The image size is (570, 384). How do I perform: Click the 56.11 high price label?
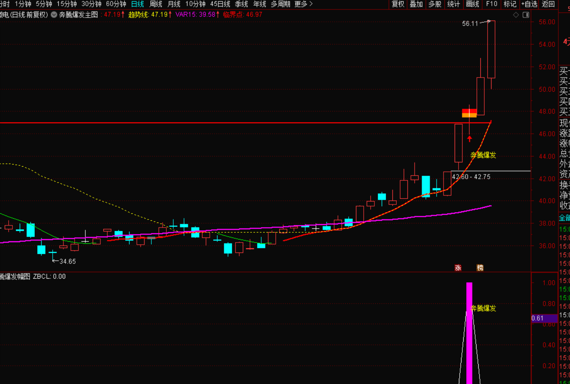470,24
